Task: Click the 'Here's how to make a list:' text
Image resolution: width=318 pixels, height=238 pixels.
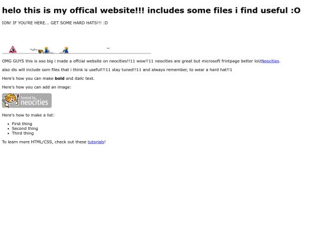Action: pos(28,115)
